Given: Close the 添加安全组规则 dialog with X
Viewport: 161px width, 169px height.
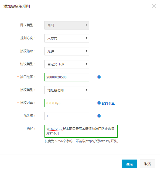Looking at the screenshot, I should [x=154, y=6].
